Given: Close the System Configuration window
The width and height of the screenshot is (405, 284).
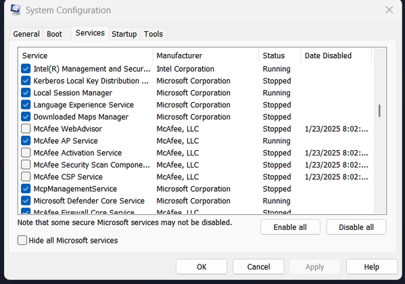Looking at the screenshot, I should 389,10.
